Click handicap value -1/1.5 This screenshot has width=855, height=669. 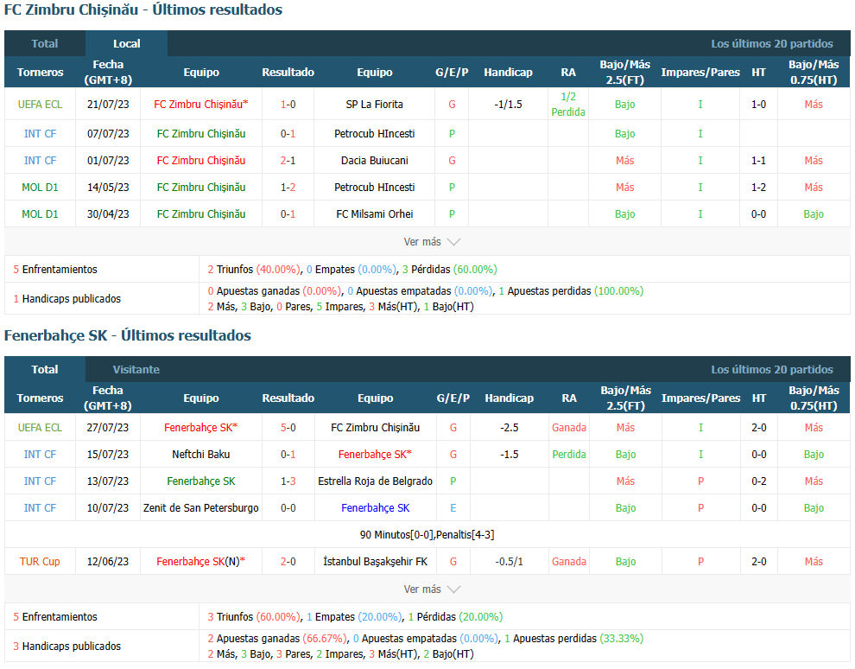point(508,105)
